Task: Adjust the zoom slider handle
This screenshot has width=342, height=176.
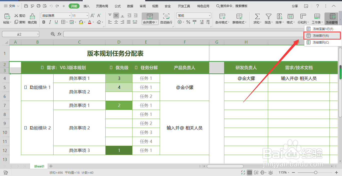Action: coord(316,172)
